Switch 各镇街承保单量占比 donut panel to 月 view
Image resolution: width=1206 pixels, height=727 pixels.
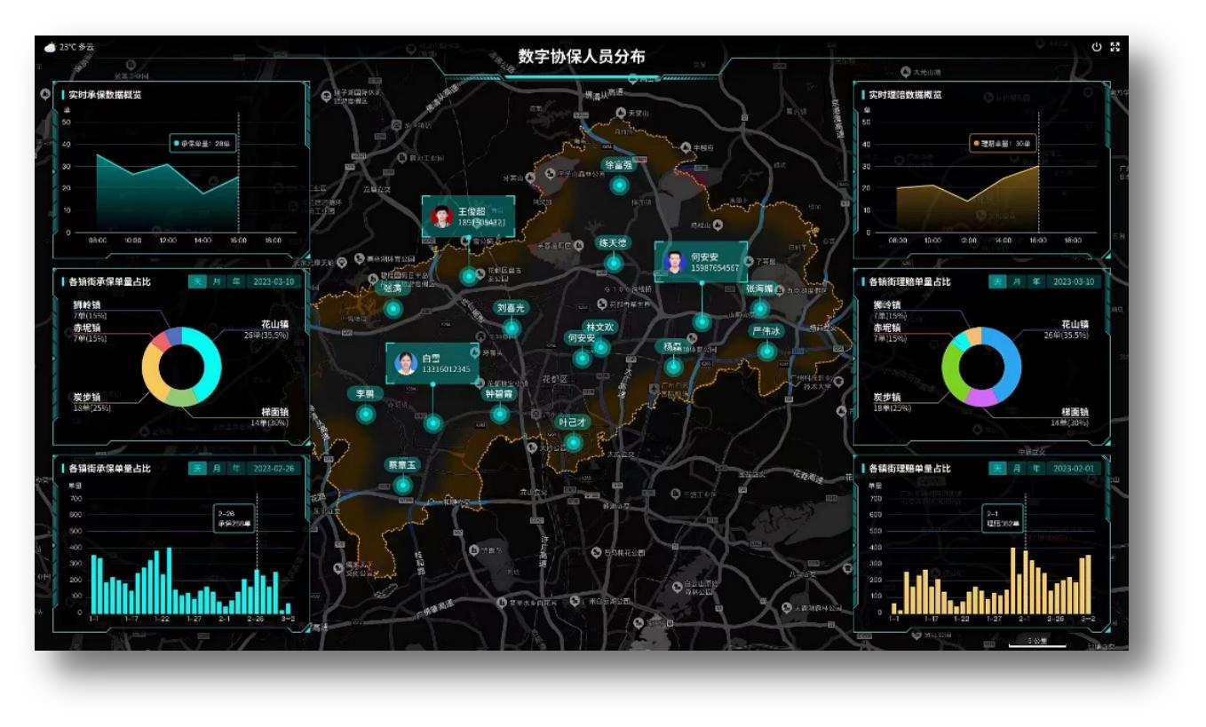tap(217, 281)
